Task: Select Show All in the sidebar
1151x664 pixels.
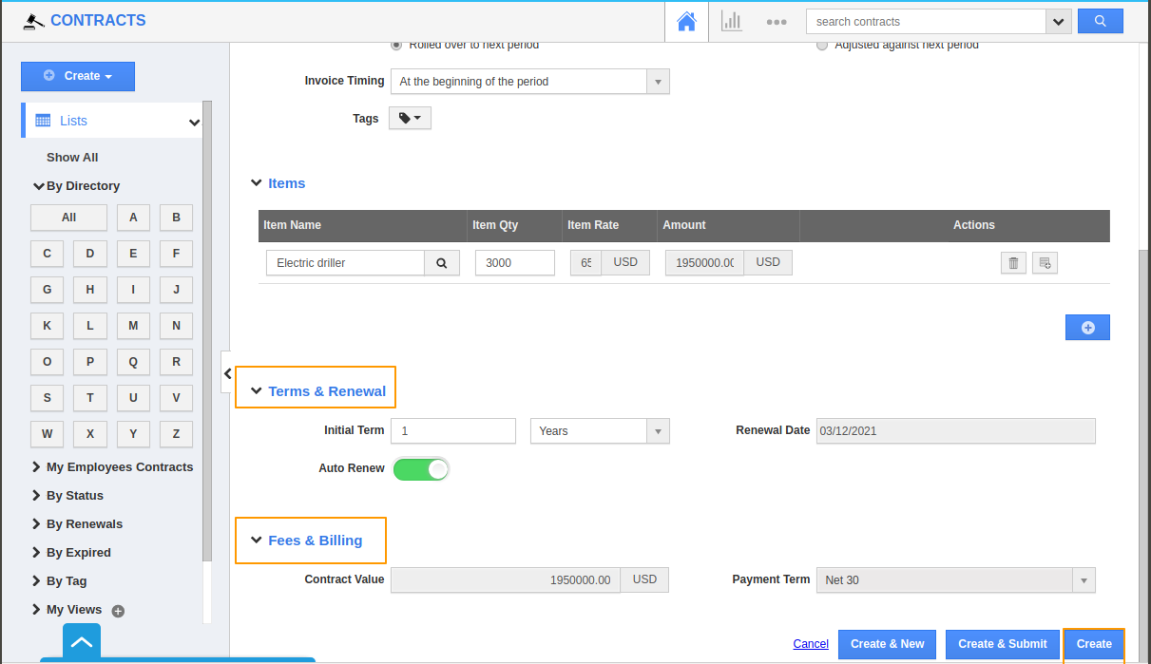Action: [x=72, y=158]
